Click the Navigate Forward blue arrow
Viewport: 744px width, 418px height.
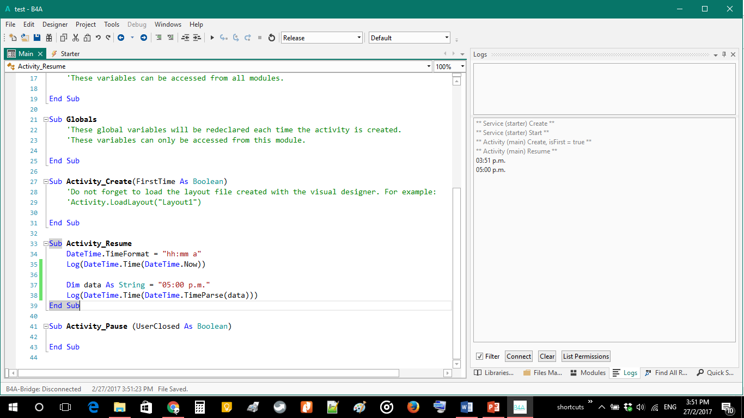point(144,38)
